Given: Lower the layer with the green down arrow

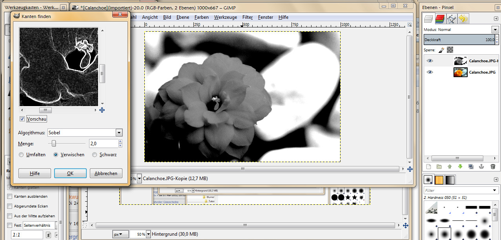Looking at the screenshot, I should pyautogui.click(x=460, y=167).
